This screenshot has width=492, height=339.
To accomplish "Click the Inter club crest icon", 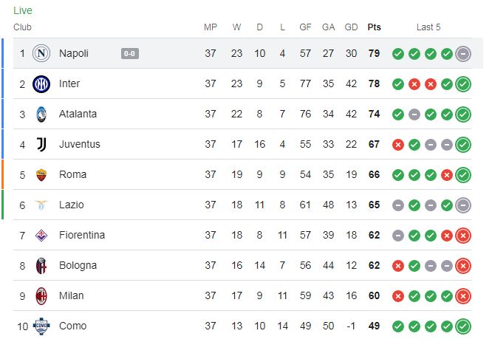I will click(41, 83).
